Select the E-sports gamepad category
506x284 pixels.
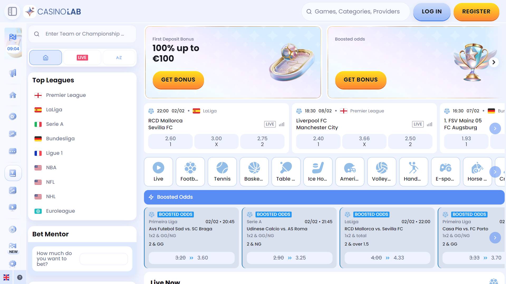pyautogui.click(x=445, y=172)
